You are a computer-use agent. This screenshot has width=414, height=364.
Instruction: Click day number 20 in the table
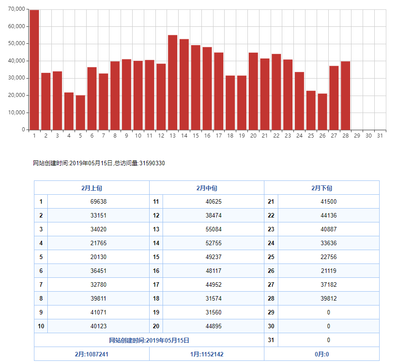click(x=156, y=326)
